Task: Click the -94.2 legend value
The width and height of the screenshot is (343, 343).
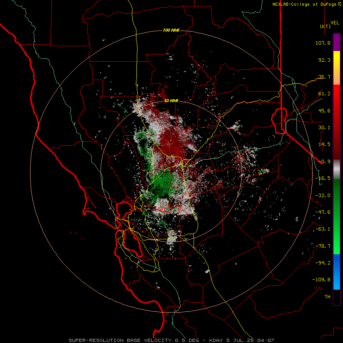Action: pyautogui.click(x=323, y=263)
